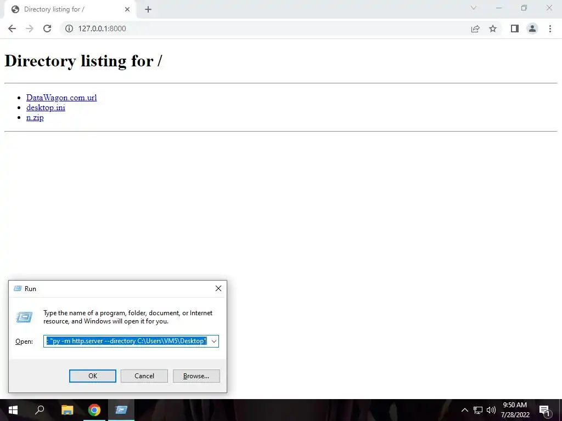Download the n.zip link
The image size is (562, 421).
tap(35, 117)
